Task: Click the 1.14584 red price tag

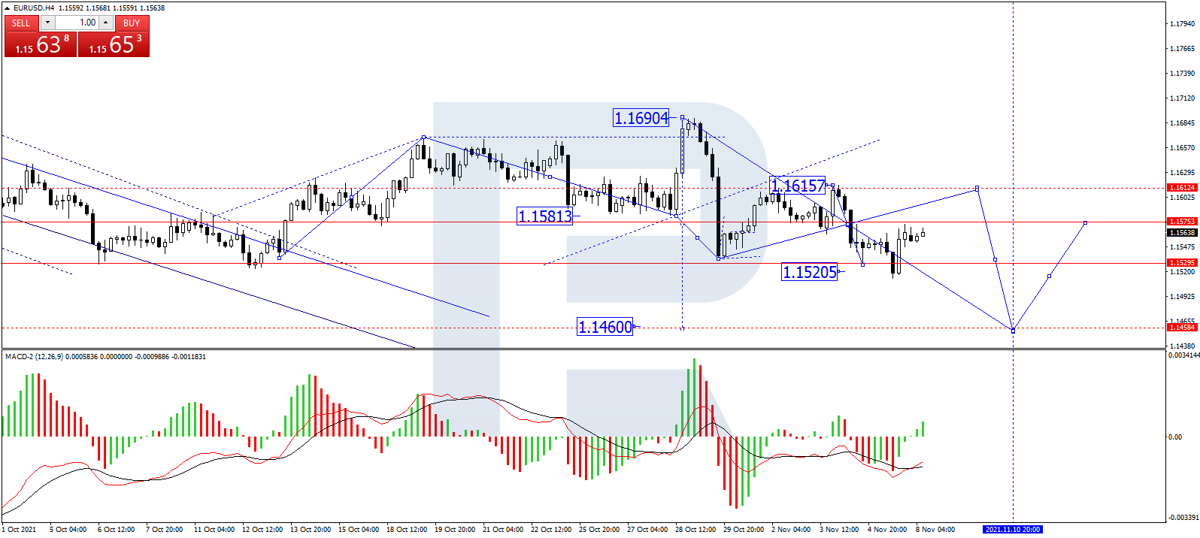Action: coord(1181,328)
